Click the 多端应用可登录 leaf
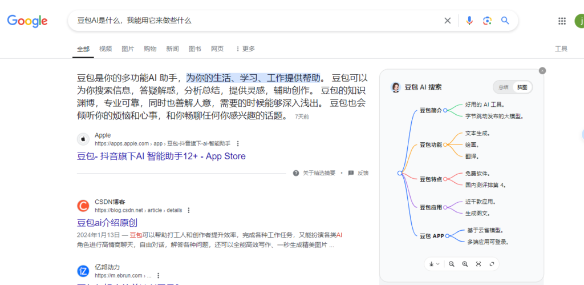The height and width of the screenshot is (285, 584). pos(488,242)
